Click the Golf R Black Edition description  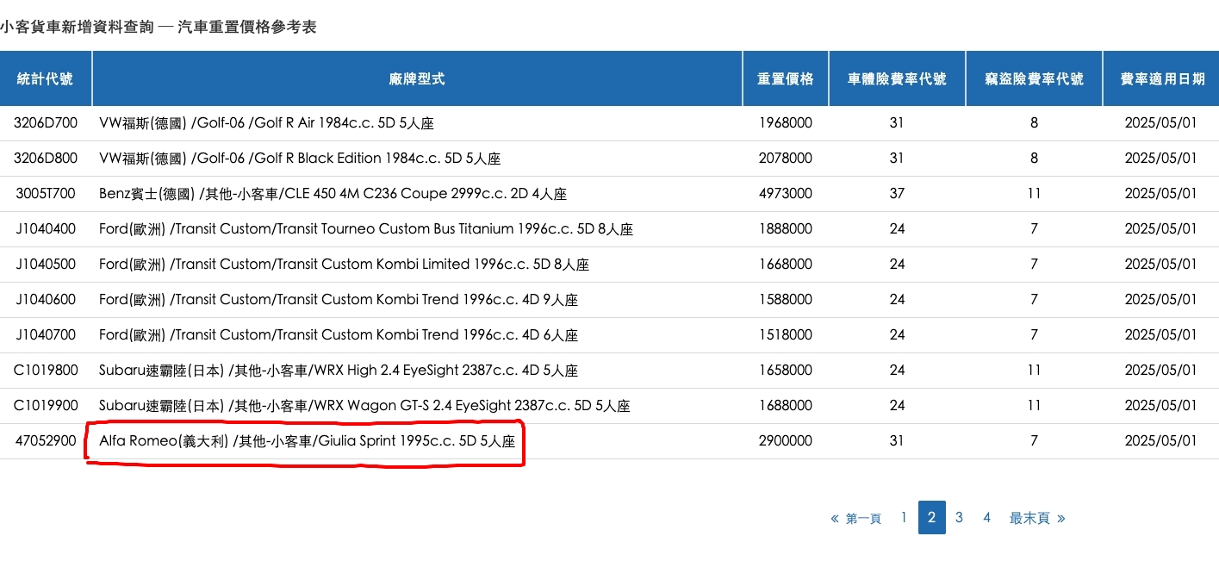click(x=300, y=159)
